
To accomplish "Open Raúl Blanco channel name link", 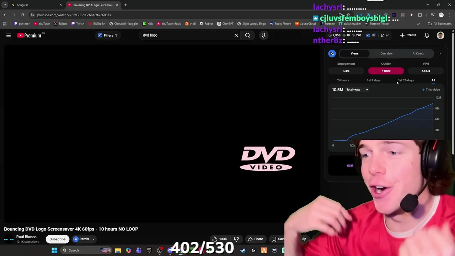I will pos(26,237).
